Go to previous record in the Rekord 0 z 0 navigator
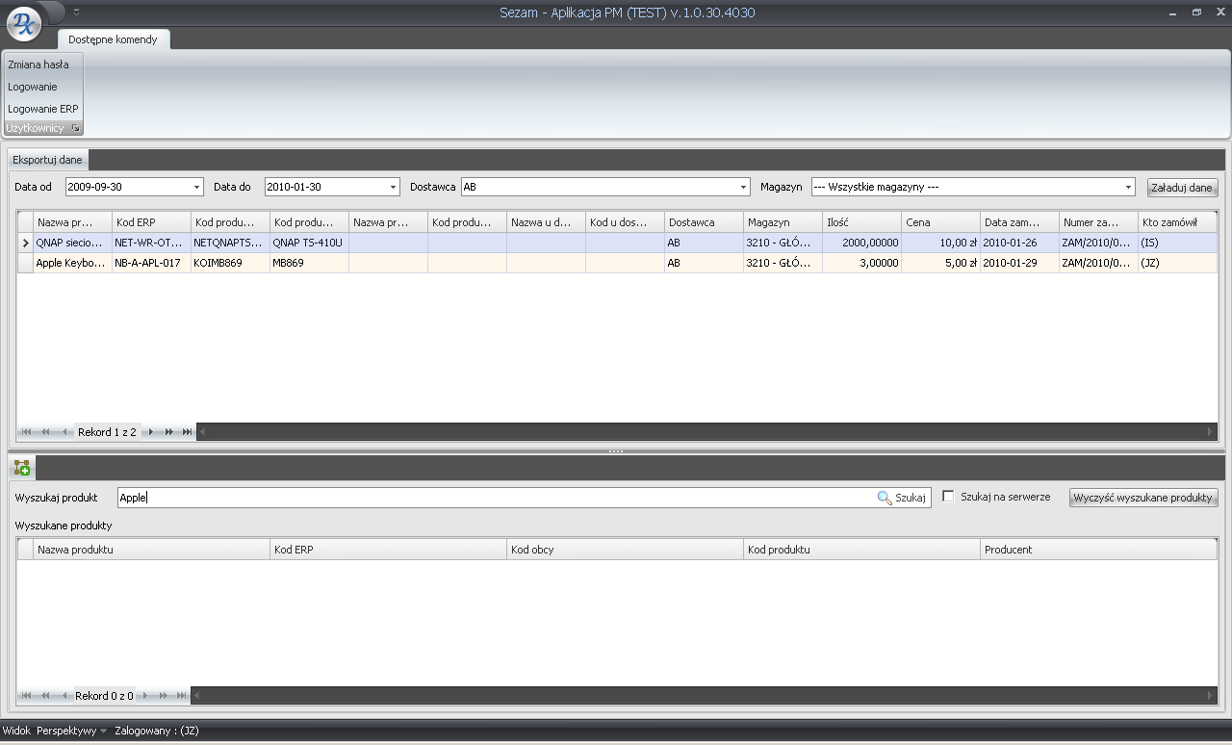The height and width of the screenshot is (745, 1232). click(64, 695)
